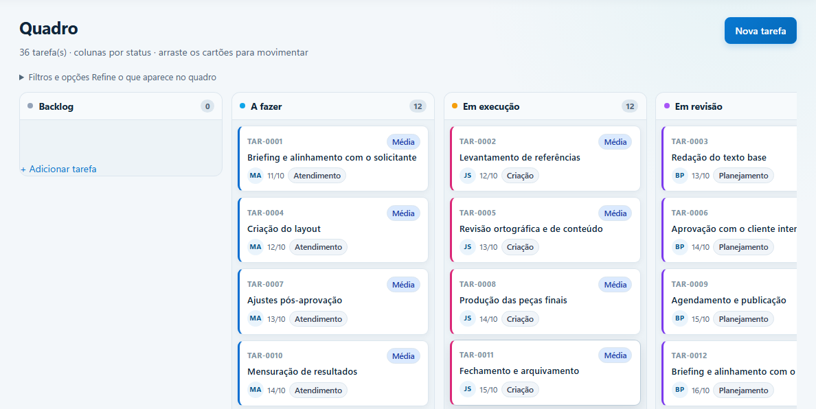816x409 pixels.
Task: Click the Criação tag on TAR-0002
Action: tap(521, 176)
